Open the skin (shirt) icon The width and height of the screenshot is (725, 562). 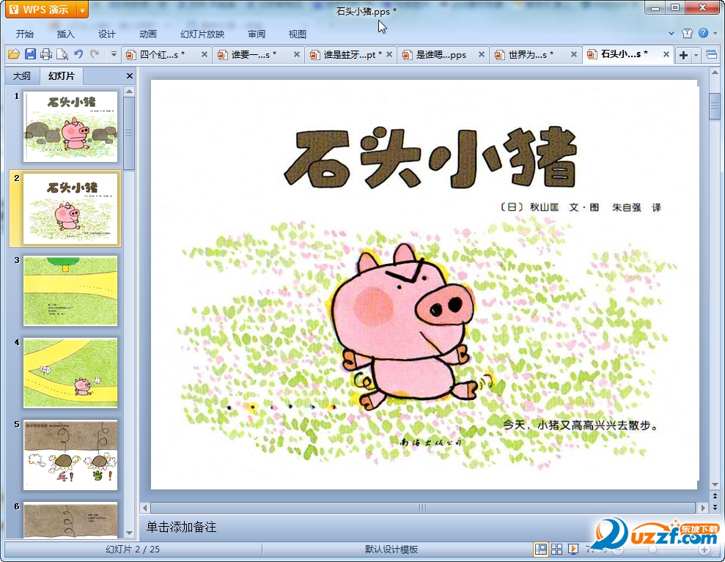tap(687, 33)
